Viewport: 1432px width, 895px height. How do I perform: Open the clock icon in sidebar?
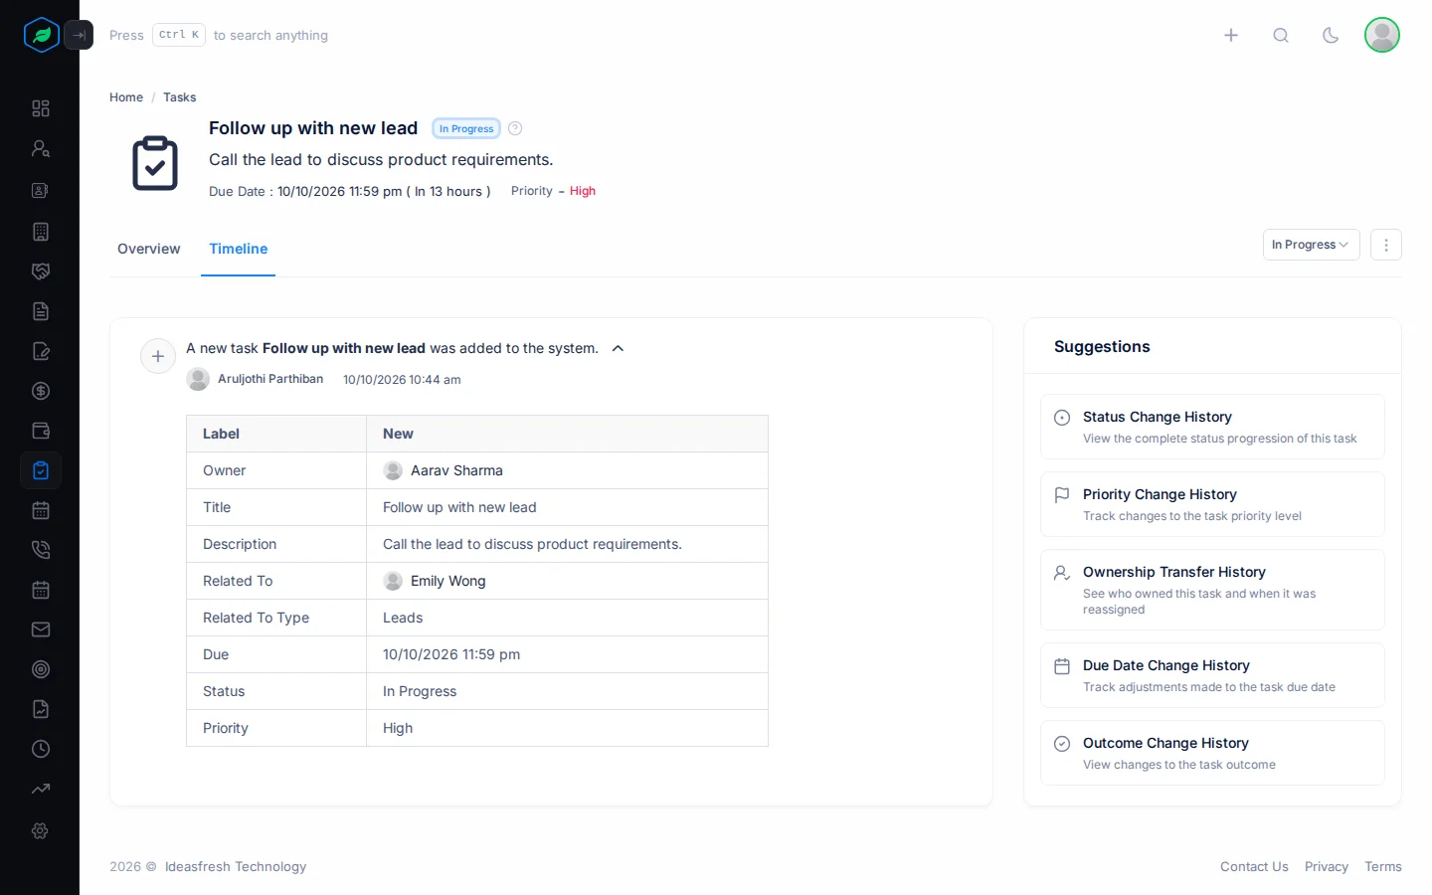(41, 749)
